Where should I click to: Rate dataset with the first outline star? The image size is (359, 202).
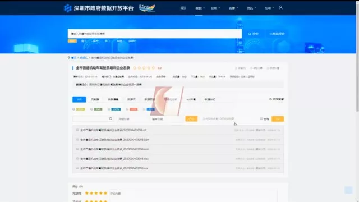[135, 68]
